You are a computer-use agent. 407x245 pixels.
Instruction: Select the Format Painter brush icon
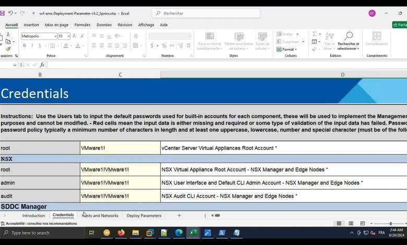(x=8, y=49)
